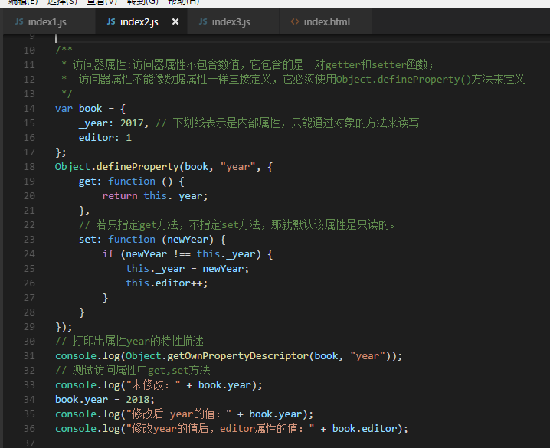Click 'book.editor' on line 36
Screen dimensions: 550x448
[365, 429]
